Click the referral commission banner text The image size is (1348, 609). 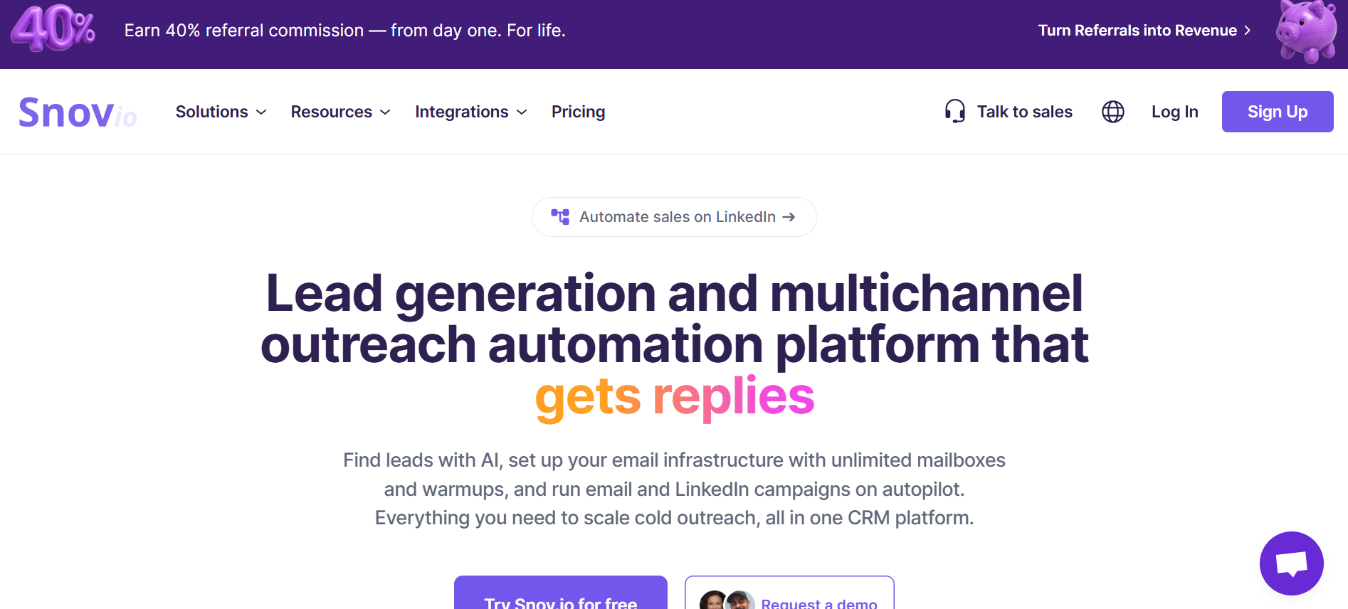(x=344, y=31)
